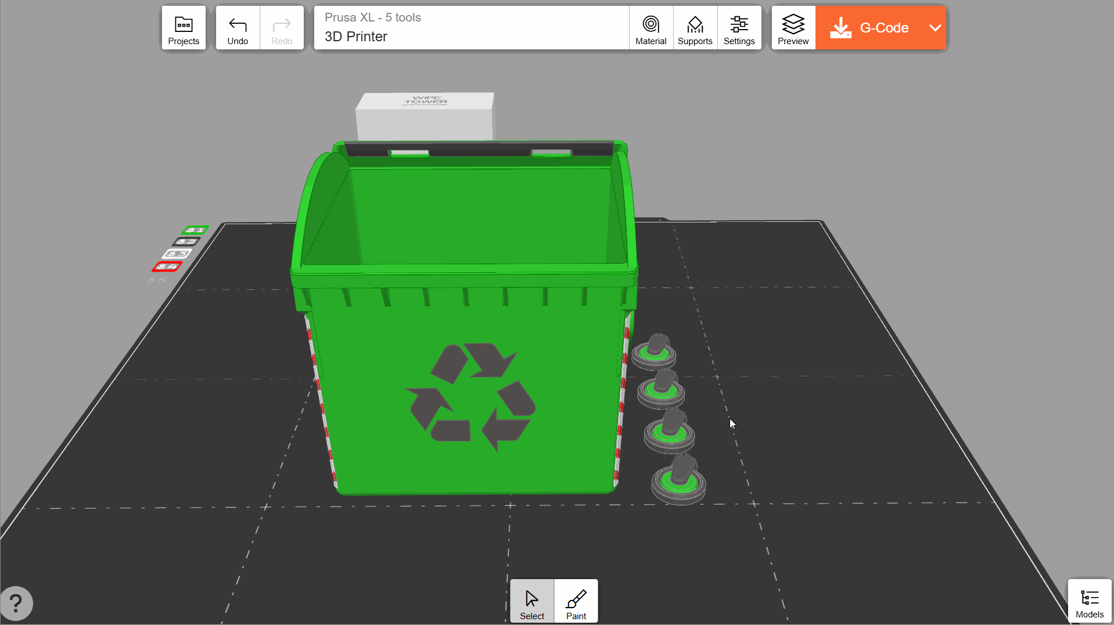Screen dimensions: 1114x625
Task: Export the G-Code file
Action: pos(871,28)
